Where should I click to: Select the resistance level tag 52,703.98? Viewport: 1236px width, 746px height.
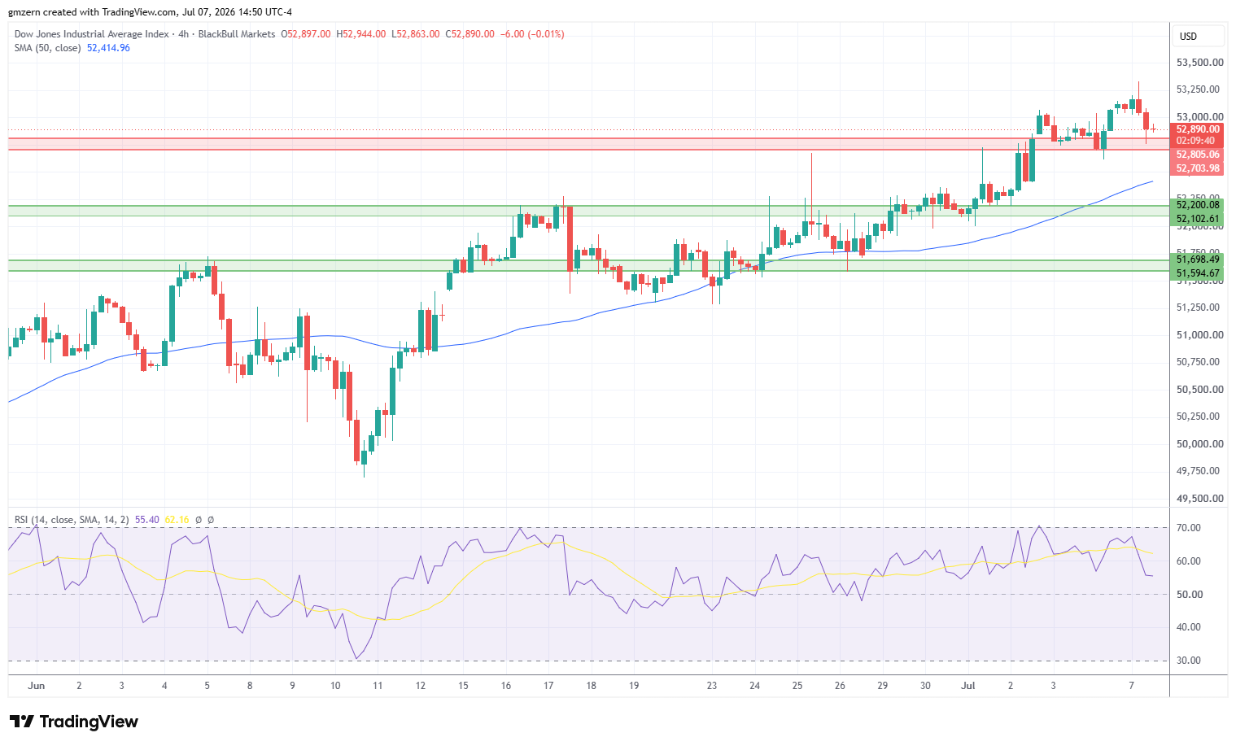pyautogui.click(x=1197, y=168)
